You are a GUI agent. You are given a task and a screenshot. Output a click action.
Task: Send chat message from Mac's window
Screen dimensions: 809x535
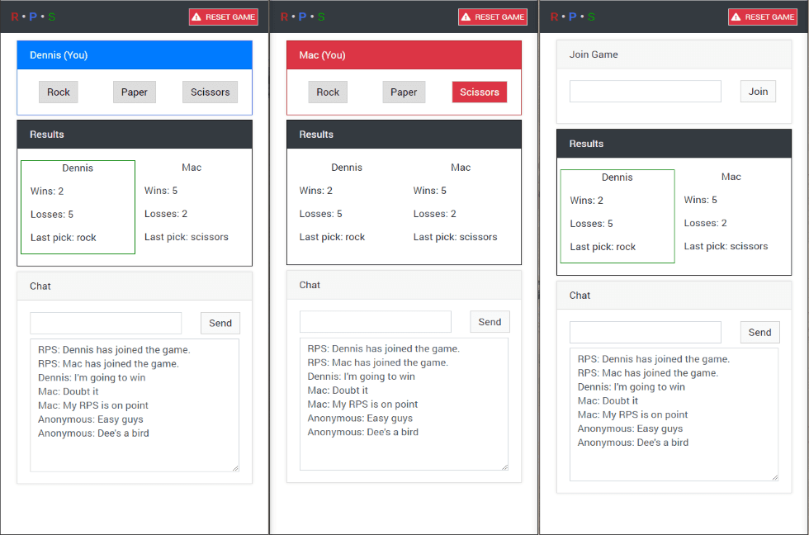[490, 322]
